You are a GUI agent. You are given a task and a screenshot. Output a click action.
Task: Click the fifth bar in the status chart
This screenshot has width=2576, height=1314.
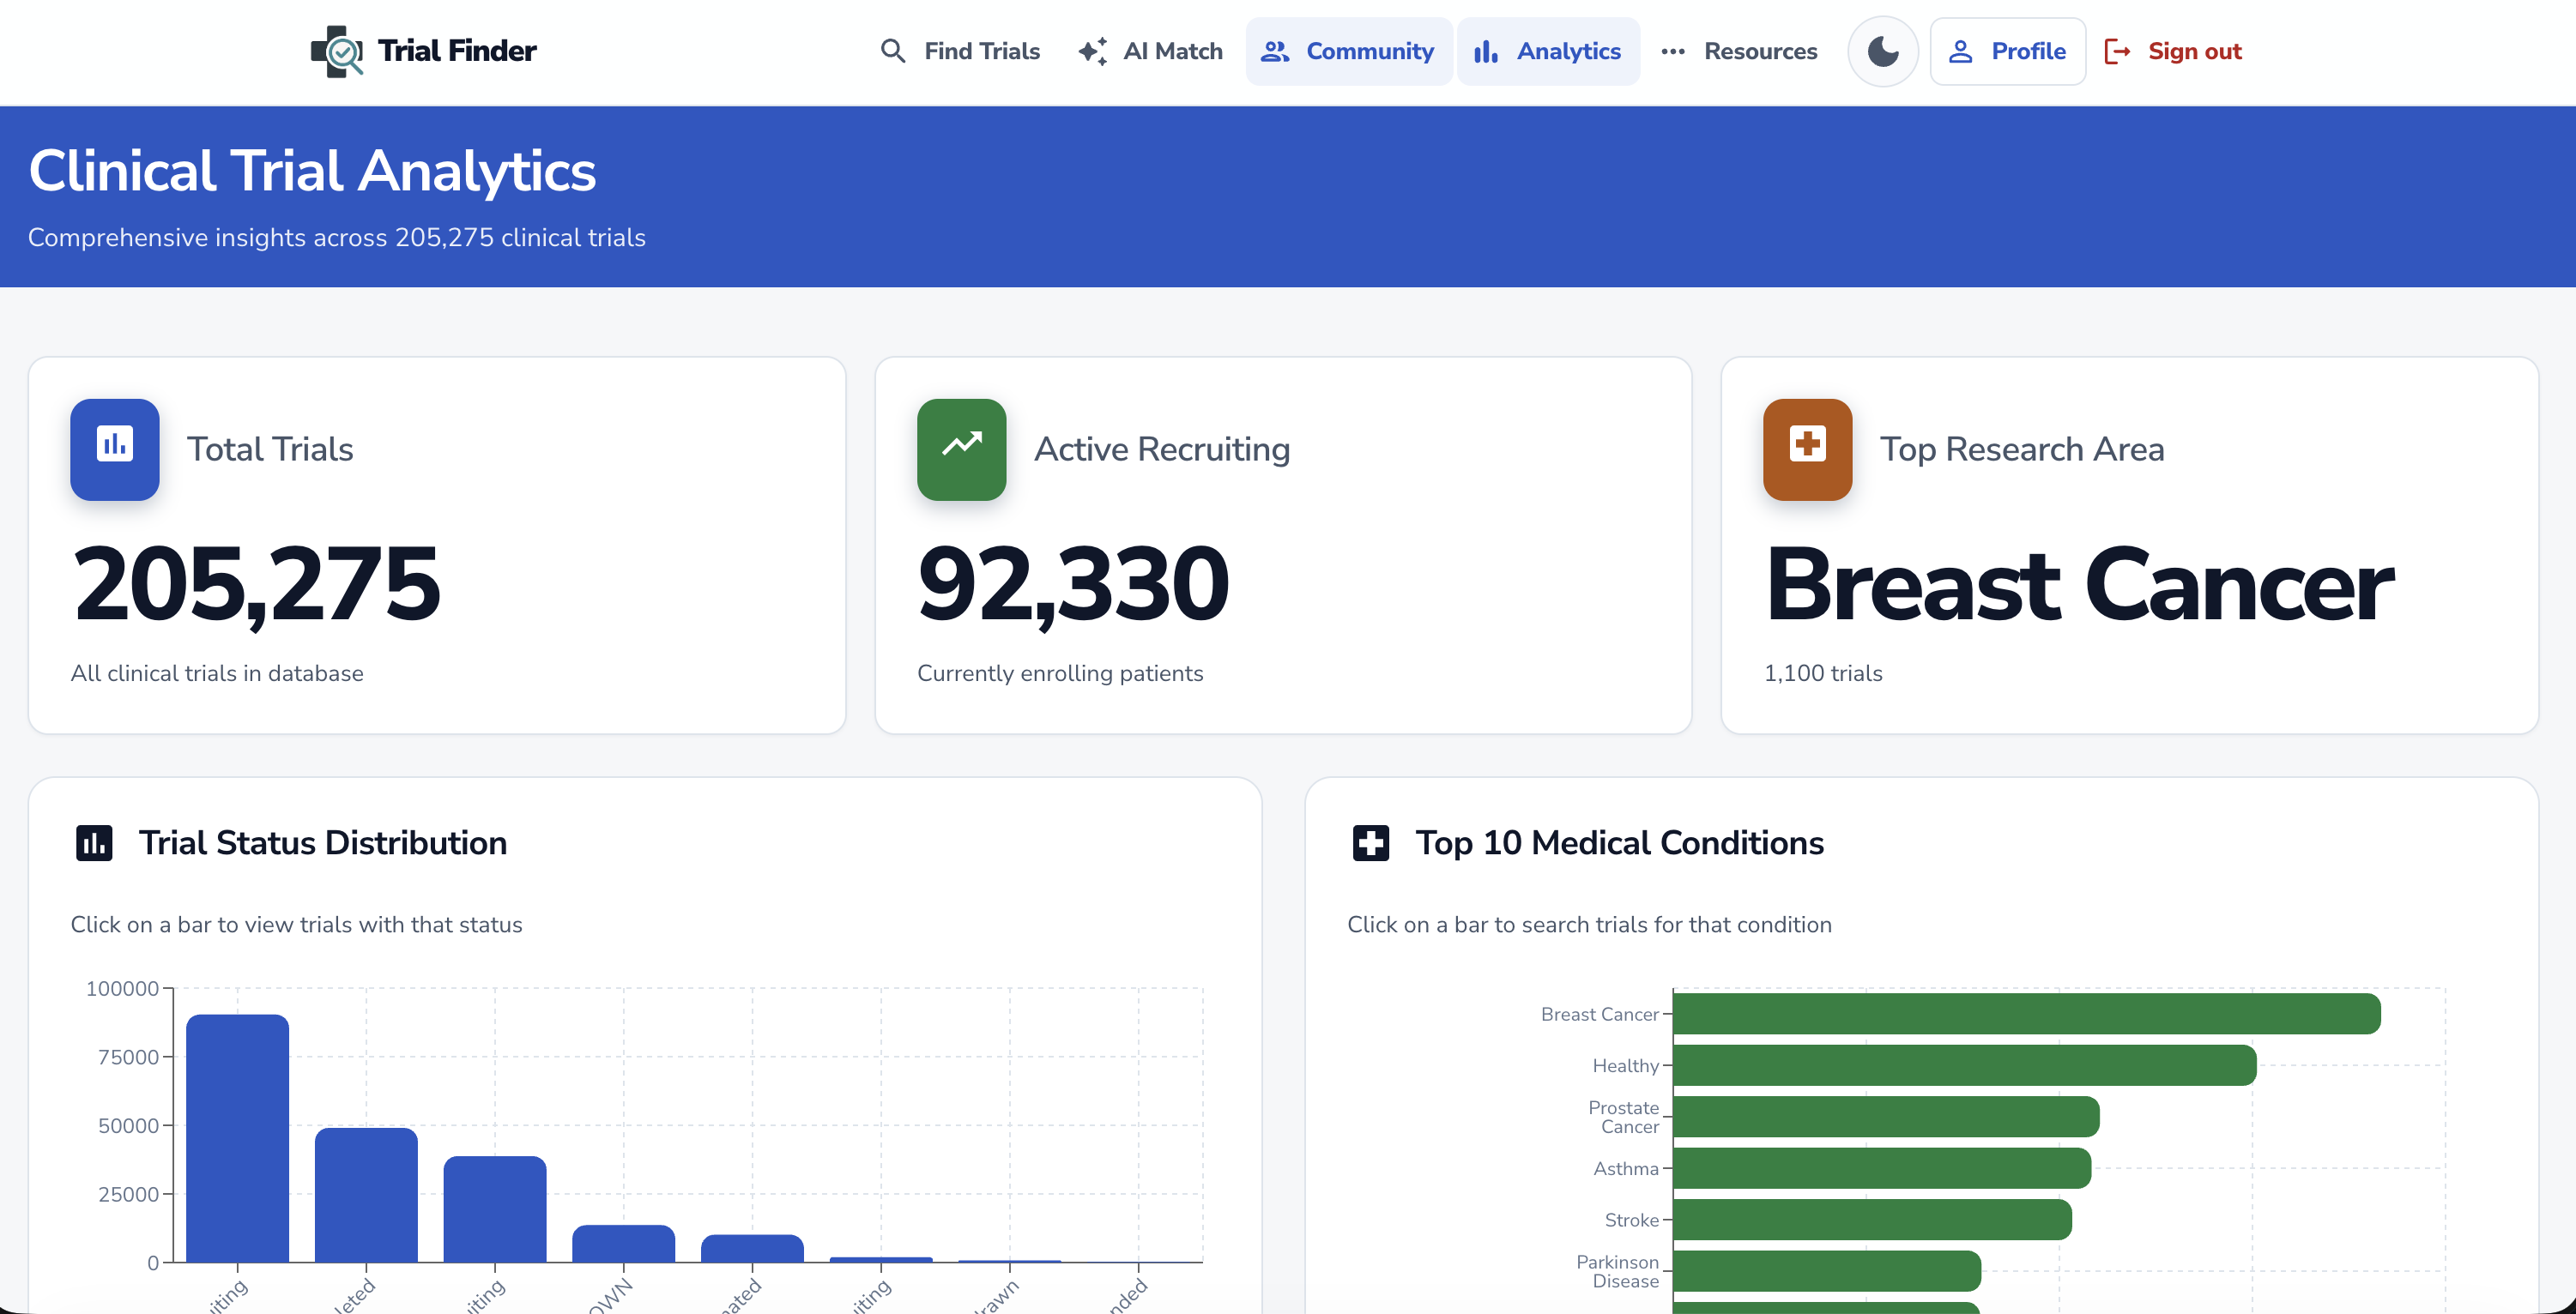(x=752, y=1249)
